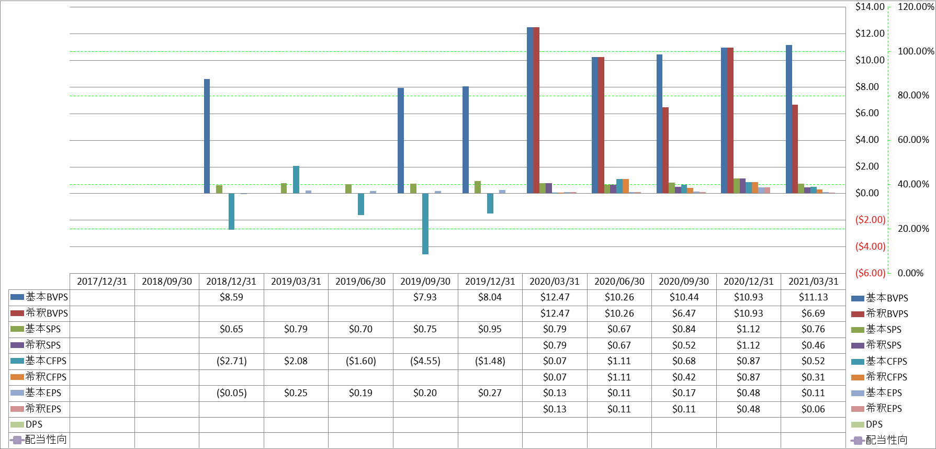Click the 基本BVPS blue legend swatch in data table
This screenshot has height=449, width=936.
(17, 297)
